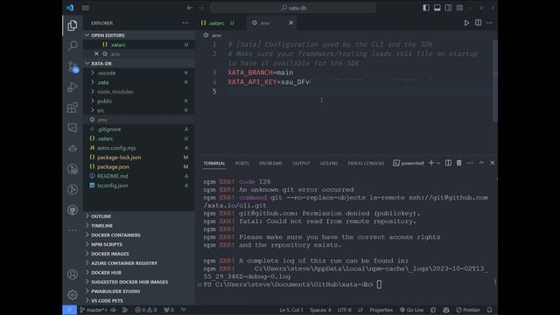Close the terminal panel
This screenshot has height=315, width=560.
492,164
